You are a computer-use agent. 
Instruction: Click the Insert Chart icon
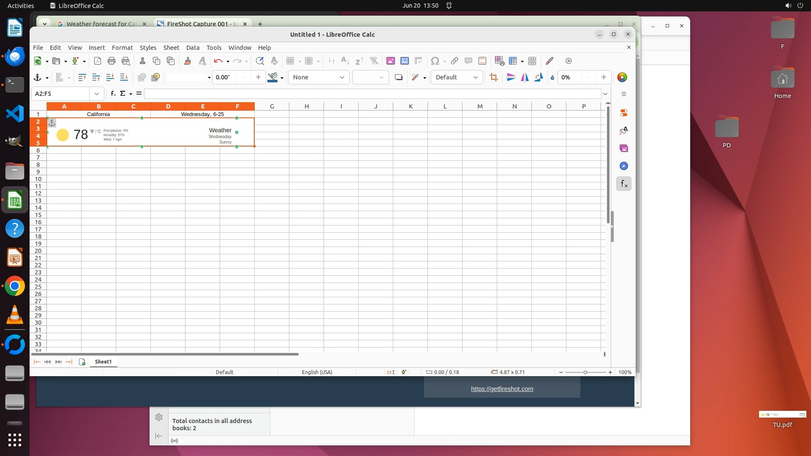click(404, 61)
